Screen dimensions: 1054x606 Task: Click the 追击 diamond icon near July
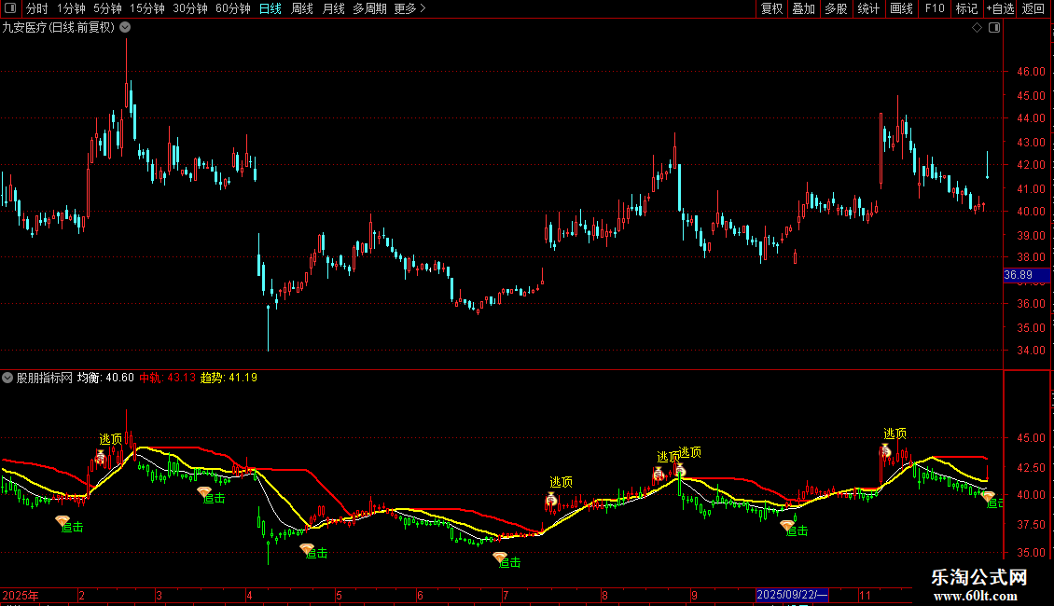(500, 557)
